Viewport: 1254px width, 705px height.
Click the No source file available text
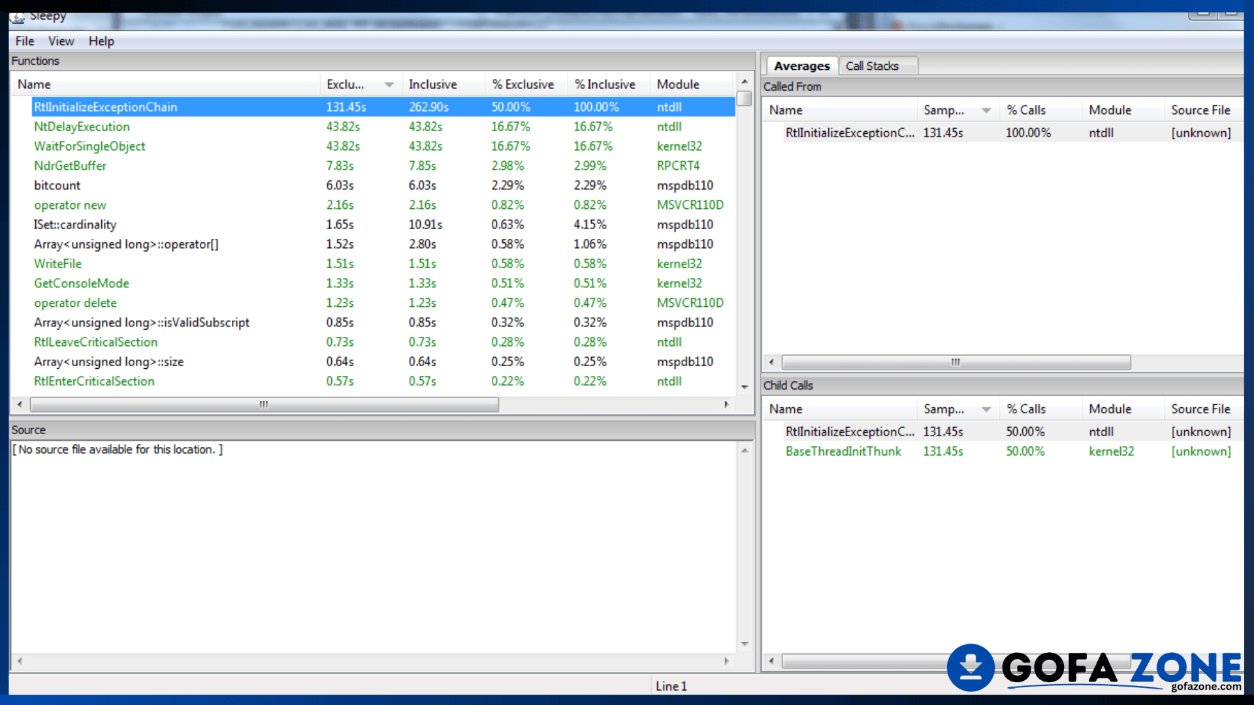[x=118, y=450]
